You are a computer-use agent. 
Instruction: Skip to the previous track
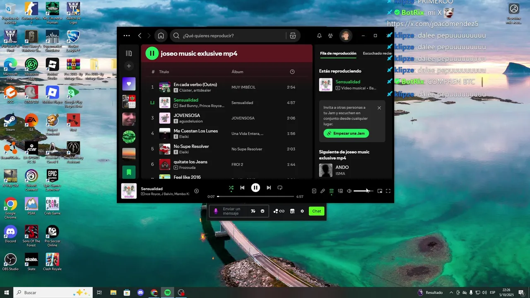pyautogui.click(x=242, y=187)
